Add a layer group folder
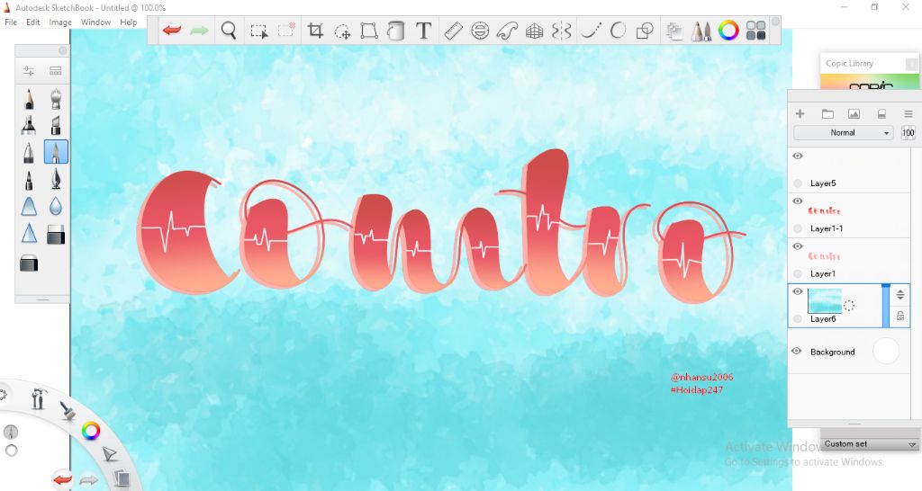Viewport: 922px width, 491px height. point(827,114)
